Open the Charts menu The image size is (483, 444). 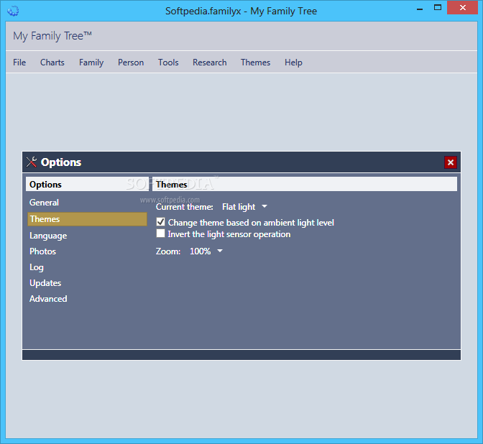point(52,63)
